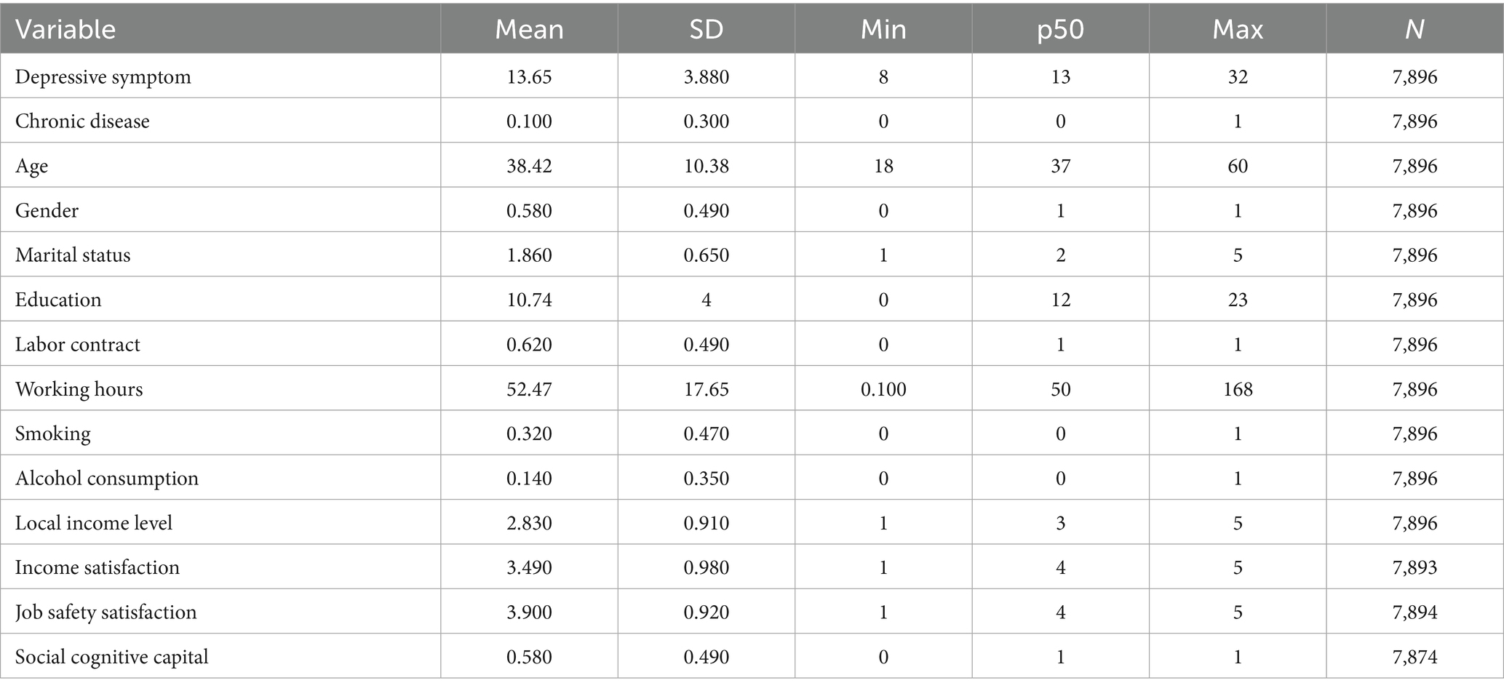Select the Labor contract row label
1504x691 pixels.
(78, 345)
